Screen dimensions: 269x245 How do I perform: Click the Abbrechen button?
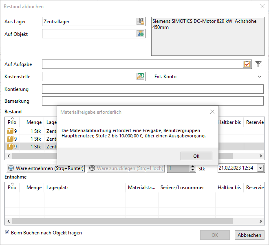249,235
